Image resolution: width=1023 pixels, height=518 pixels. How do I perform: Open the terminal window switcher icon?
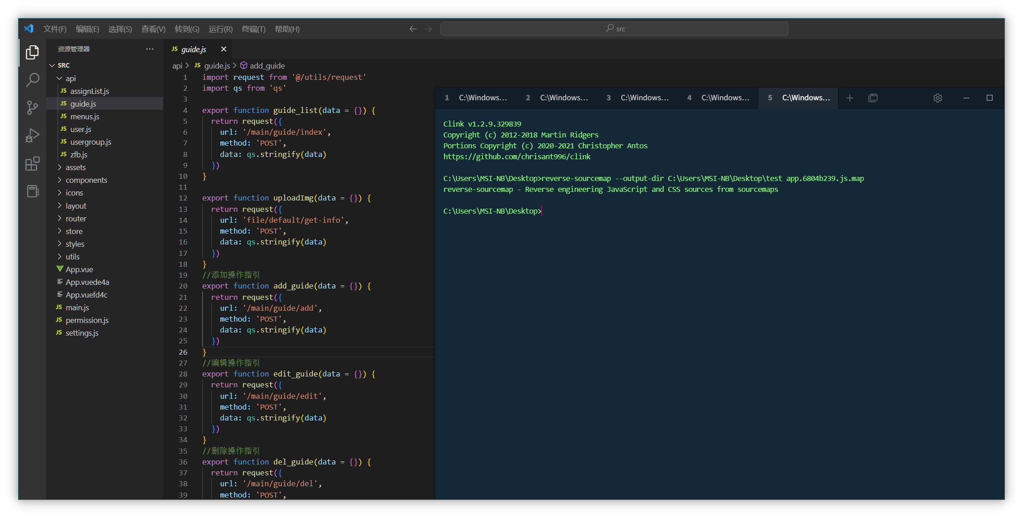tap(872, 98)
